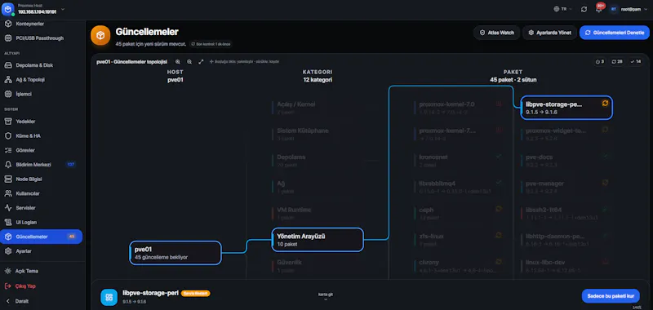Select the Sistem Kütüphane category node
653x310 pixels.
pyautogui.click(x=318, y=134)
